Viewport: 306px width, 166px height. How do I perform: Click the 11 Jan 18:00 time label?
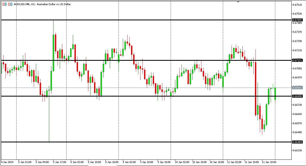269,162
